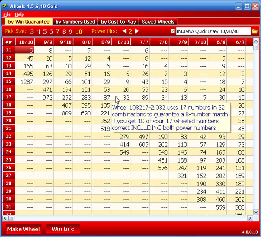Click the Make Wheel button
The width and height of the screenshot is (261, 237).
23,229
